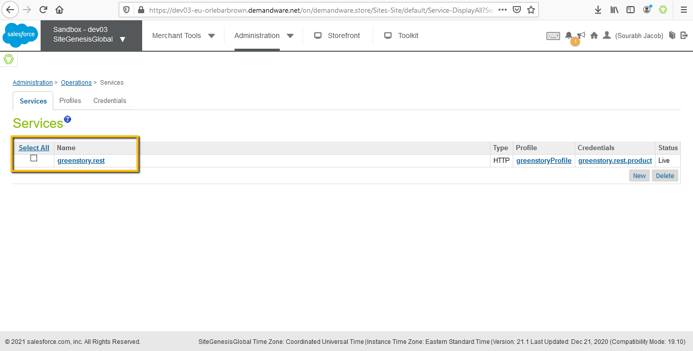The image size is (693, 351).
Task: Expand the Merchant Tools menu arrow
Action: coord(212,36)
